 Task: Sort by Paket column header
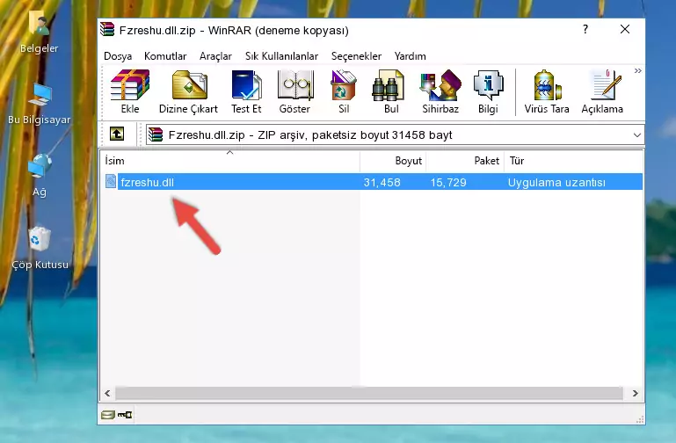tap(465, 161)
